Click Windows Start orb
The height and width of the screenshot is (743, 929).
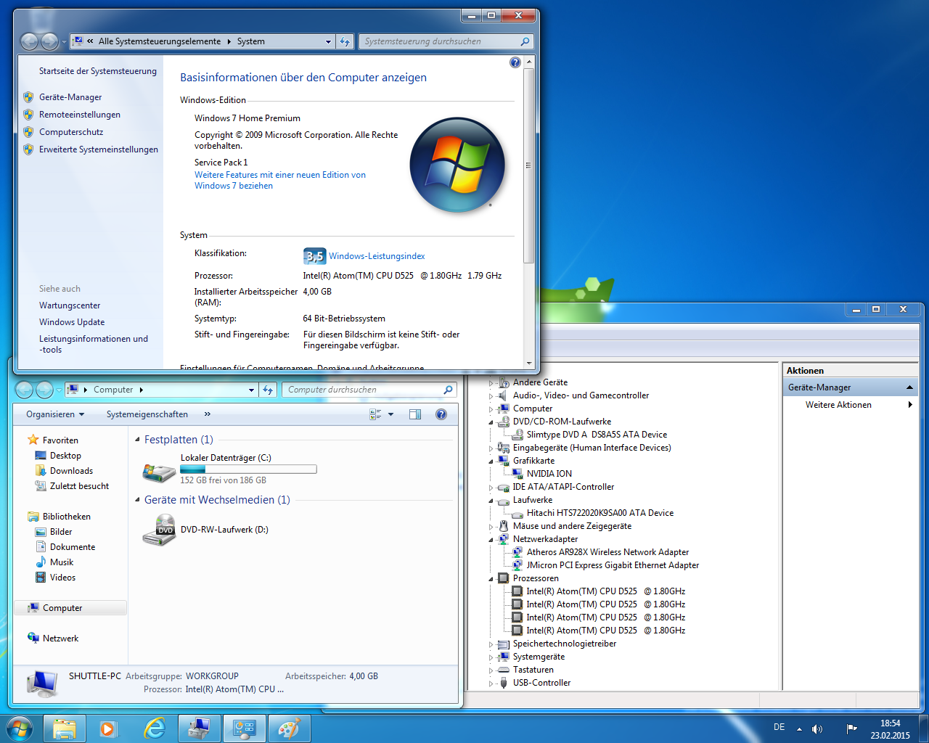click(x=19, y=728)
